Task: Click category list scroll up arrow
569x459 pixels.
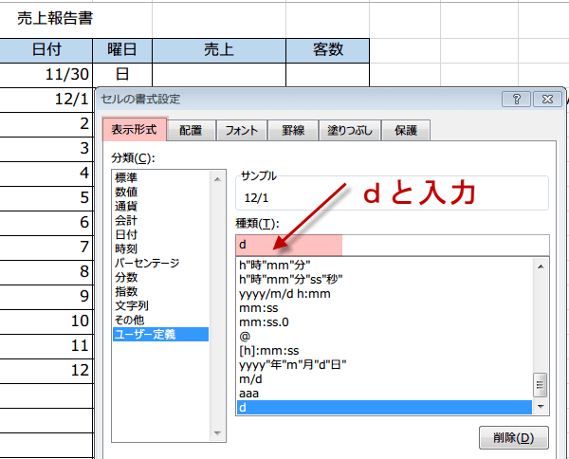Action: pyautogui.click(x=217, y=179)
